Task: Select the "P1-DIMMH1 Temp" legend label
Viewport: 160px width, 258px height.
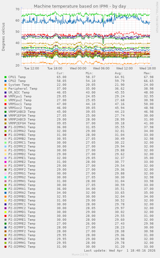Action: [22, 181]
